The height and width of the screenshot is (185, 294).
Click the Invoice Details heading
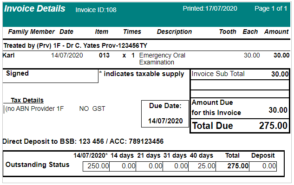[x=35, y=9]
